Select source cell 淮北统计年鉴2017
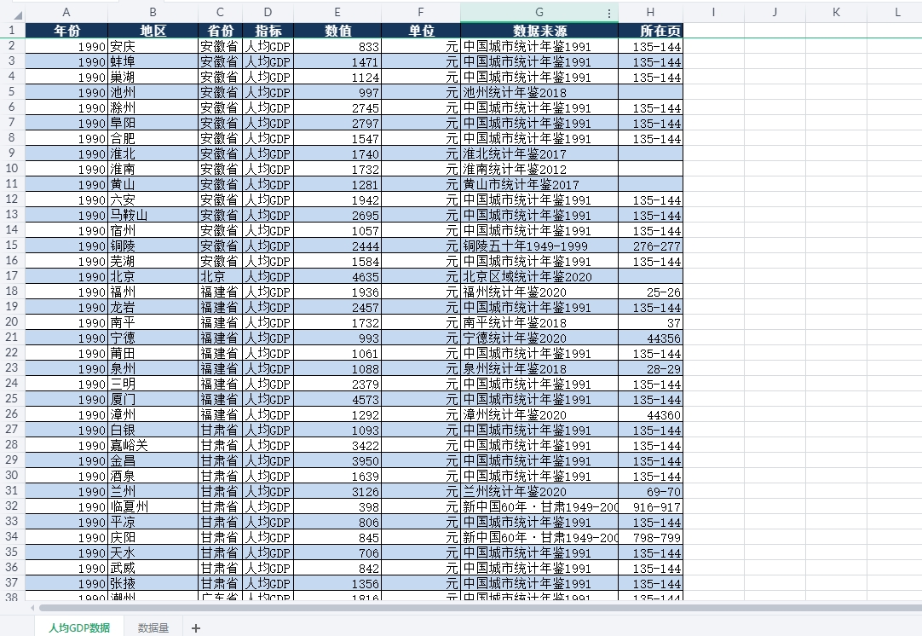 539,153
